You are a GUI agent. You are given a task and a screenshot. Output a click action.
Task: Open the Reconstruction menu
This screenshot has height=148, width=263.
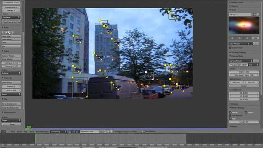pyautogui.click(x=42, y=132)
